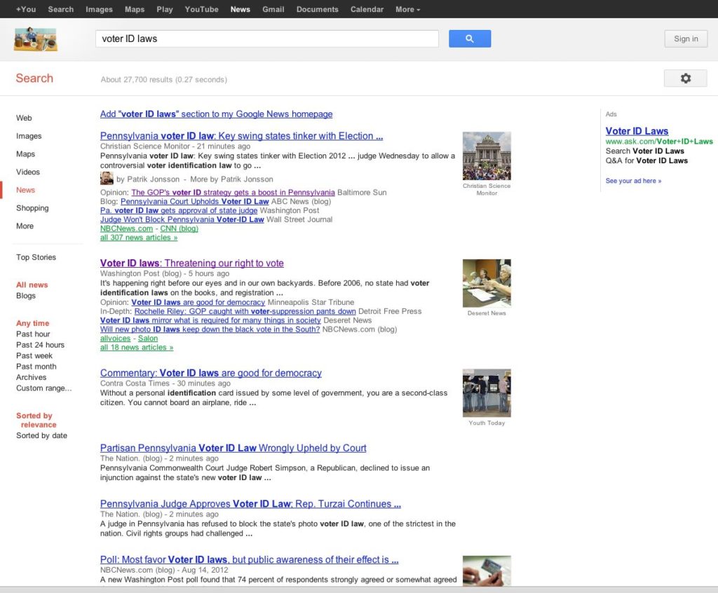Open new photo ID laws black vote article
This screenshot has height=593, width=718.
pyautogui.click(x=210, y=329)
